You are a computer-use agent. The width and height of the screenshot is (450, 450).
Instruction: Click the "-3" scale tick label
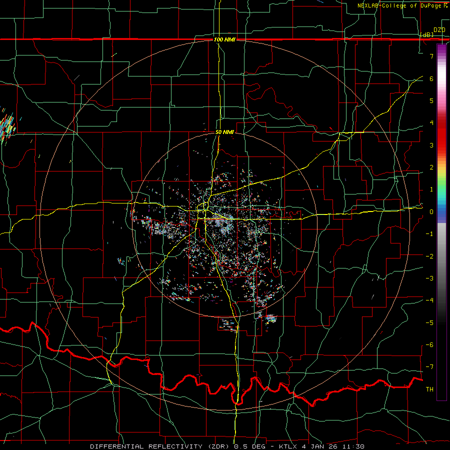click(429, 278)
